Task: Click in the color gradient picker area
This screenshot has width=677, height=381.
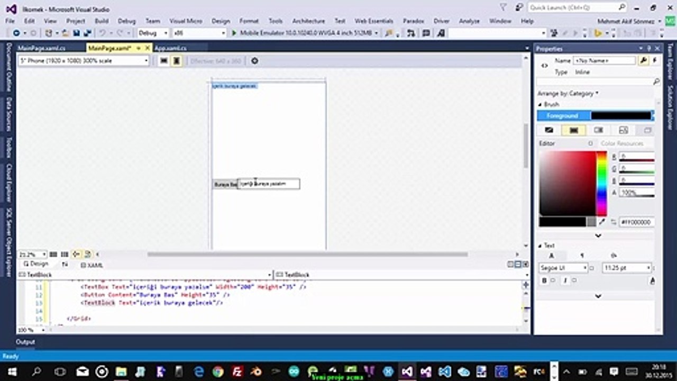Action: click(x=568, y=183)
